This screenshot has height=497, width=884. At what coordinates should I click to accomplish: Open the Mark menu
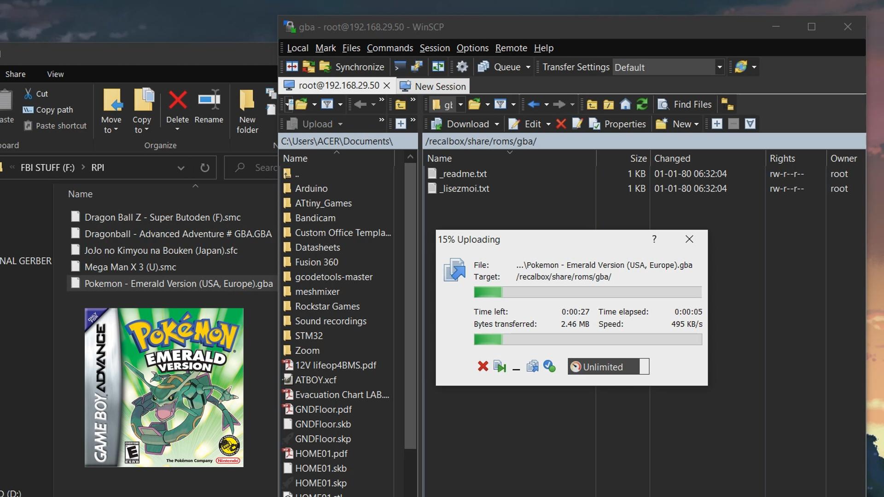326,48
